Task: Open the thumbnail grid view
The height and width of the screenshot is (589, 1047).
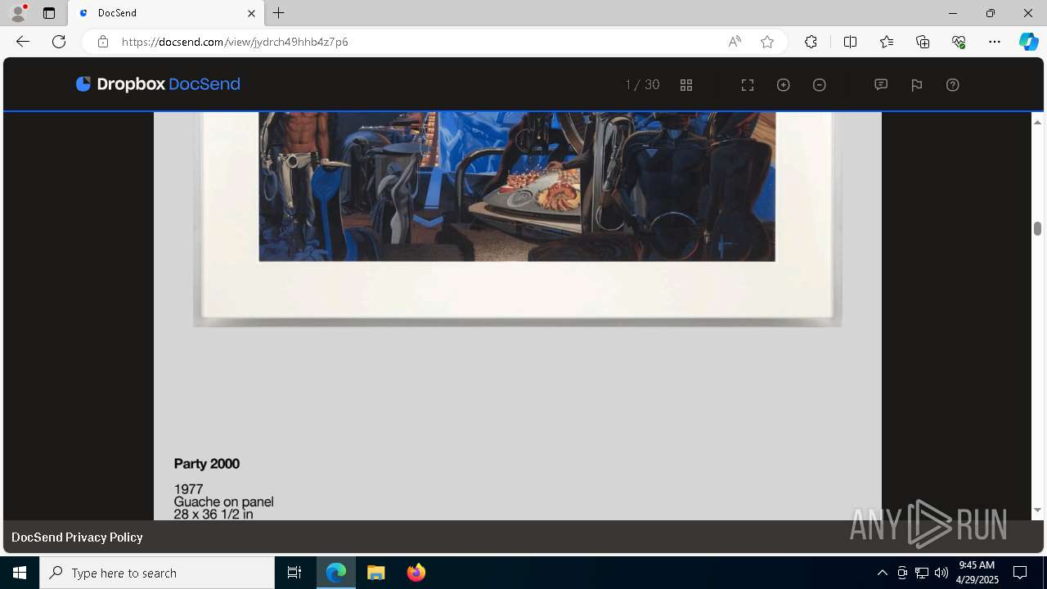Action: click(686, 85)
